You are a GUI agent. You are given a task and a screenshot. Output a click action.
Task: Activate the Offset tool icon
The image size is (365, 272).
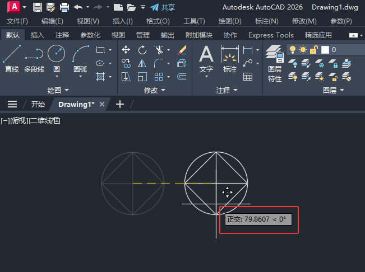pos(182,77)
